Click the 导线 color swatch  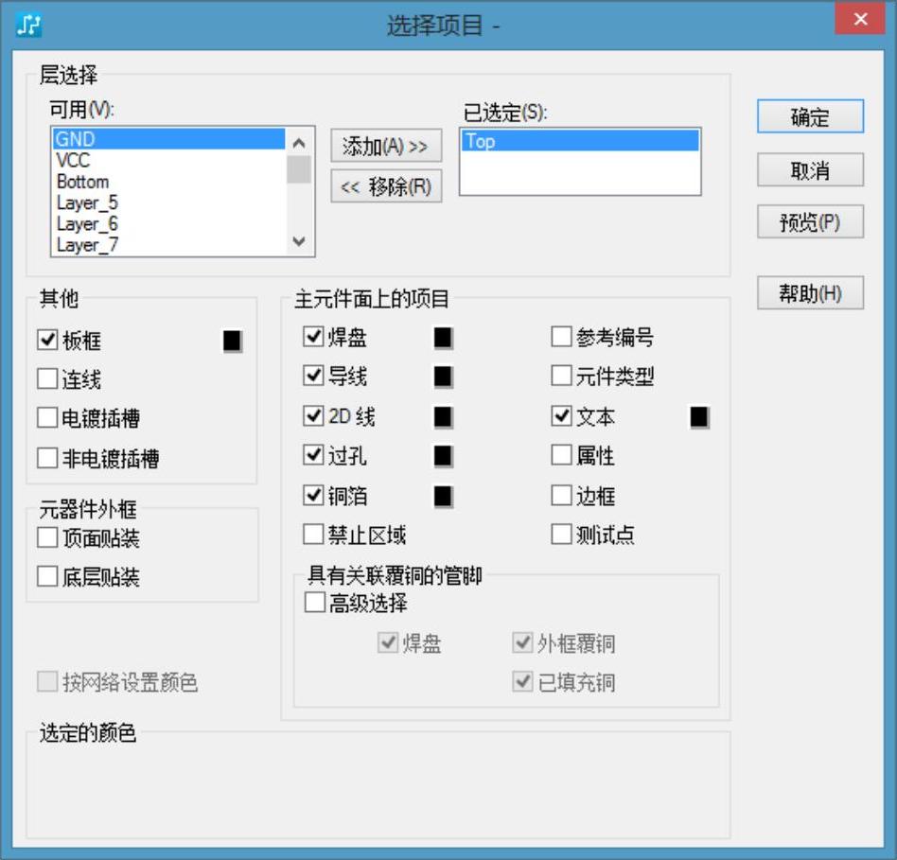(x=443, y=377)
